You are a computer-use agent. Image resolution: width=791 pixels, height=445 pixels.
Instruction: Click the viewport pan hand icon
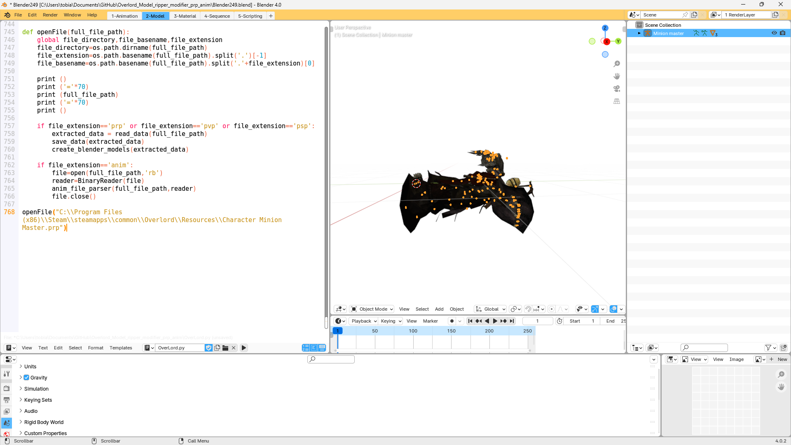617,76
